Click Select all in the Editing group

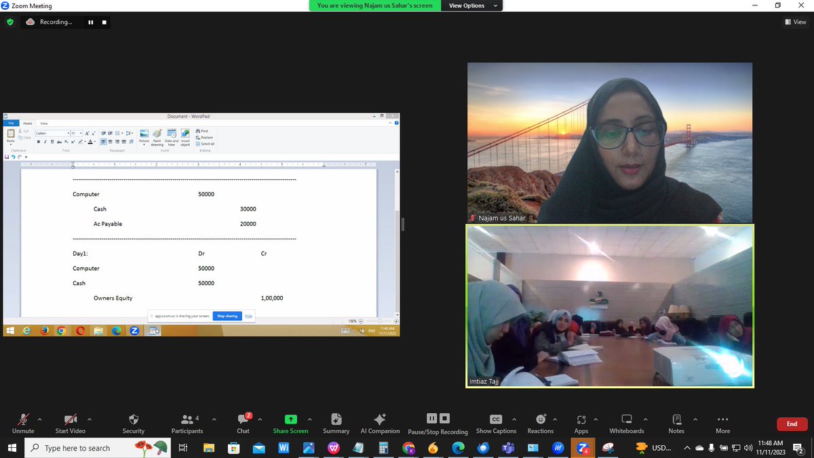(205, 144)
